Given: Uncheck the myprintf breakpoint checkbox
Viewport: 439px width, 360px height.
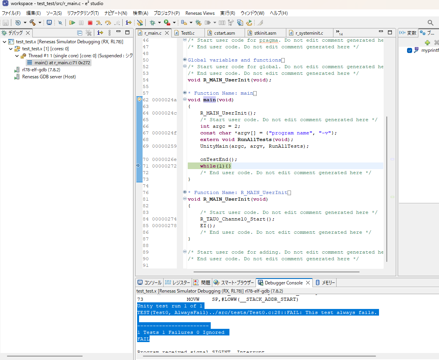Looking at the screenshot, I should 409,50.
